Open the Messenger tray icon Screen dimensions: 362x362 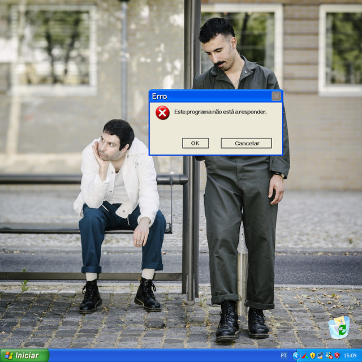tap(329, 356)
